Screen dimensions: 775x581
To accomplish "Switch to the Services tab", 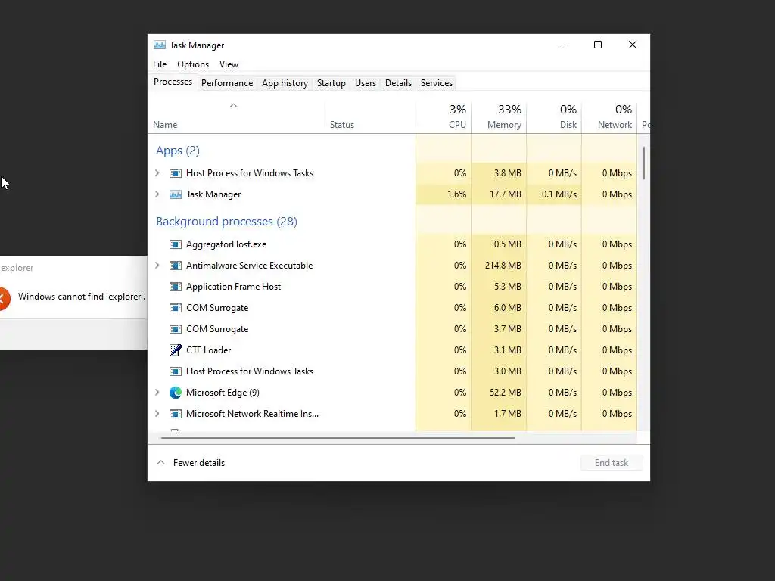I will click(x=437, y=83).
